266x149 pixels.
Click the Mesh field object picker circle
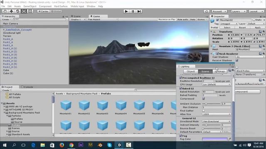(264, 50)
